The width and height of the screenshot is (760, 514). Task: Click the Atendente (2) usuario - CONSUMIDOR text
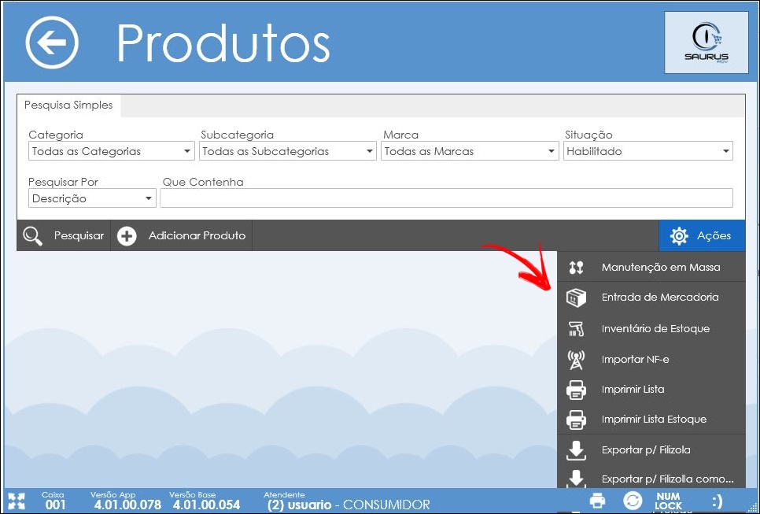coord(347,501)
